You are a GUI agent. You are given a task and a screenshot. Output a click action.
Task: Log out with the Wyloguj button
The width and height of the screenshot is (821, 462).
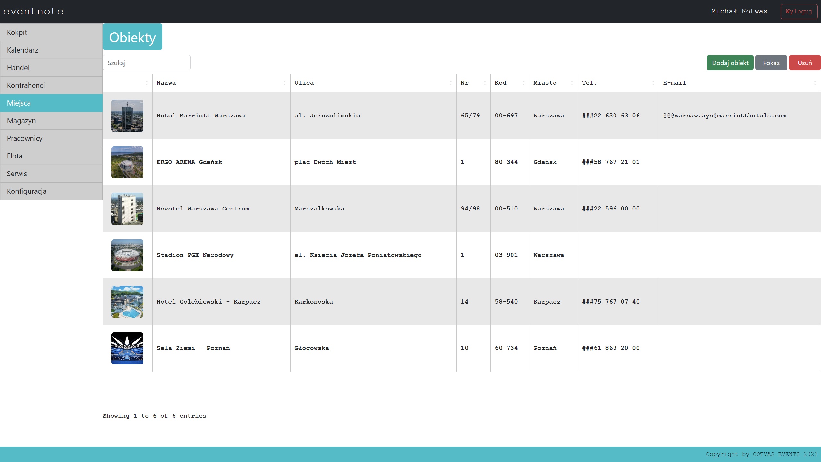(799, 12)
